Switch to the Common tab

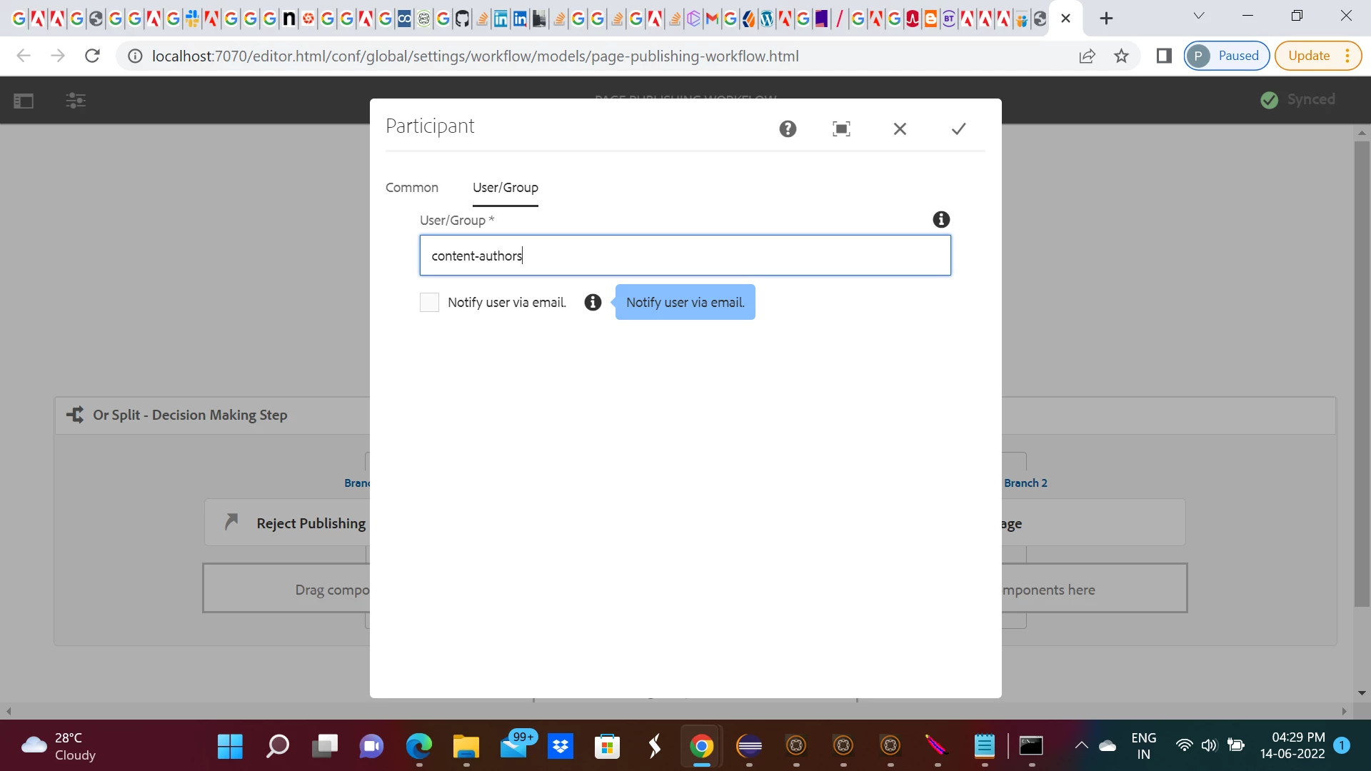coord(412,188)
